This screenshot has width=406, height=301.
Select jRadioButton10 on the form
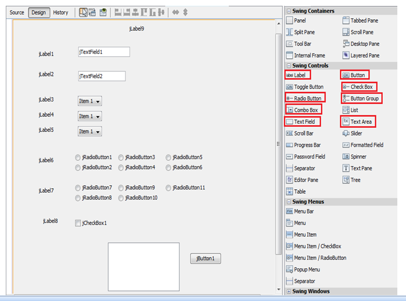pos(138,198)
